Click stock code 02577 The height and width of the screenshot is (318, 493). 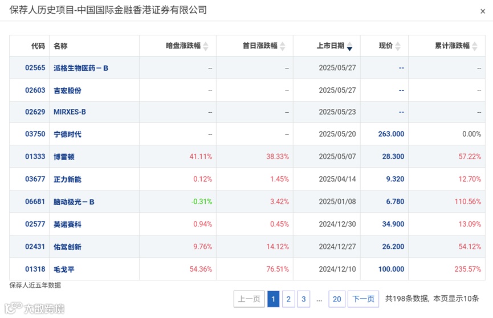coord(35,224)
